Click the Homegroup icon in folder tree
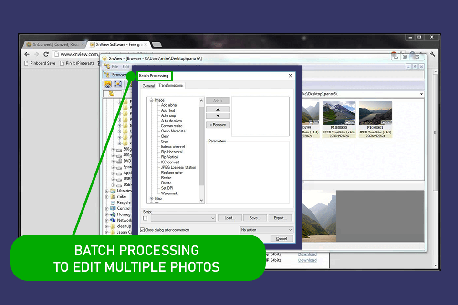 [x=113, y=214]
